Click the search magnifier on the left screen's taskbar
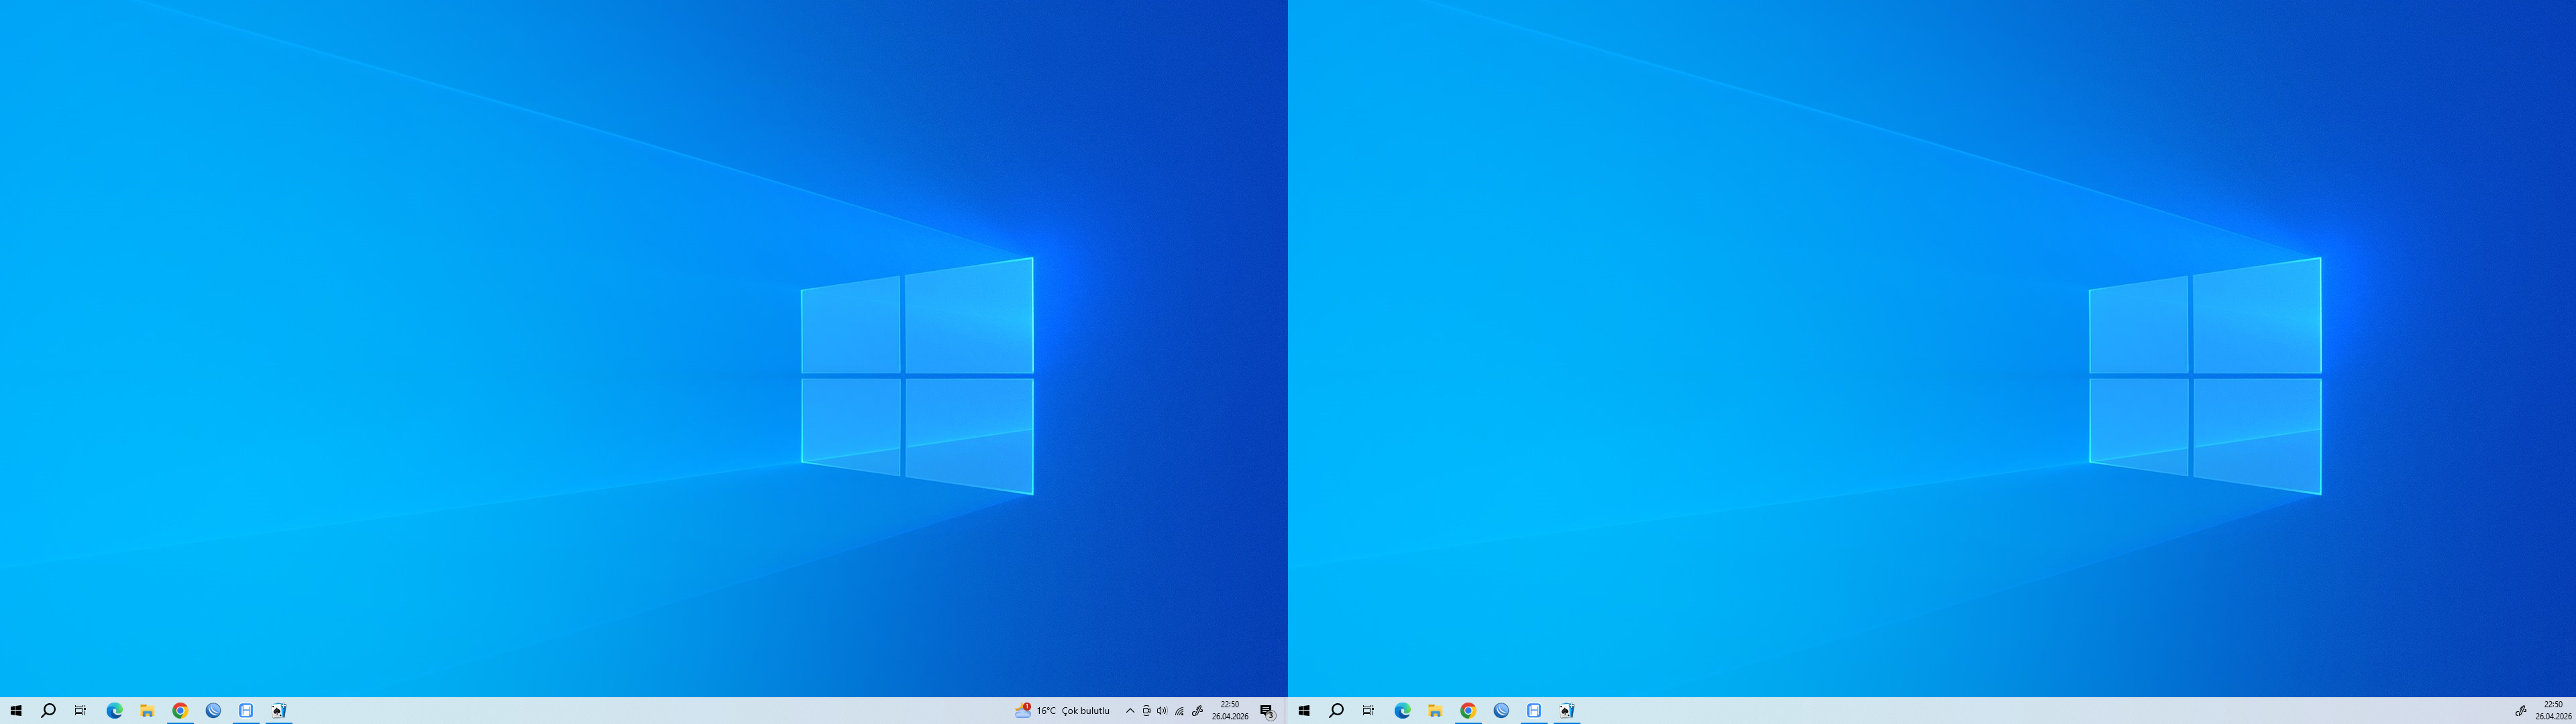 click(48, 711)
